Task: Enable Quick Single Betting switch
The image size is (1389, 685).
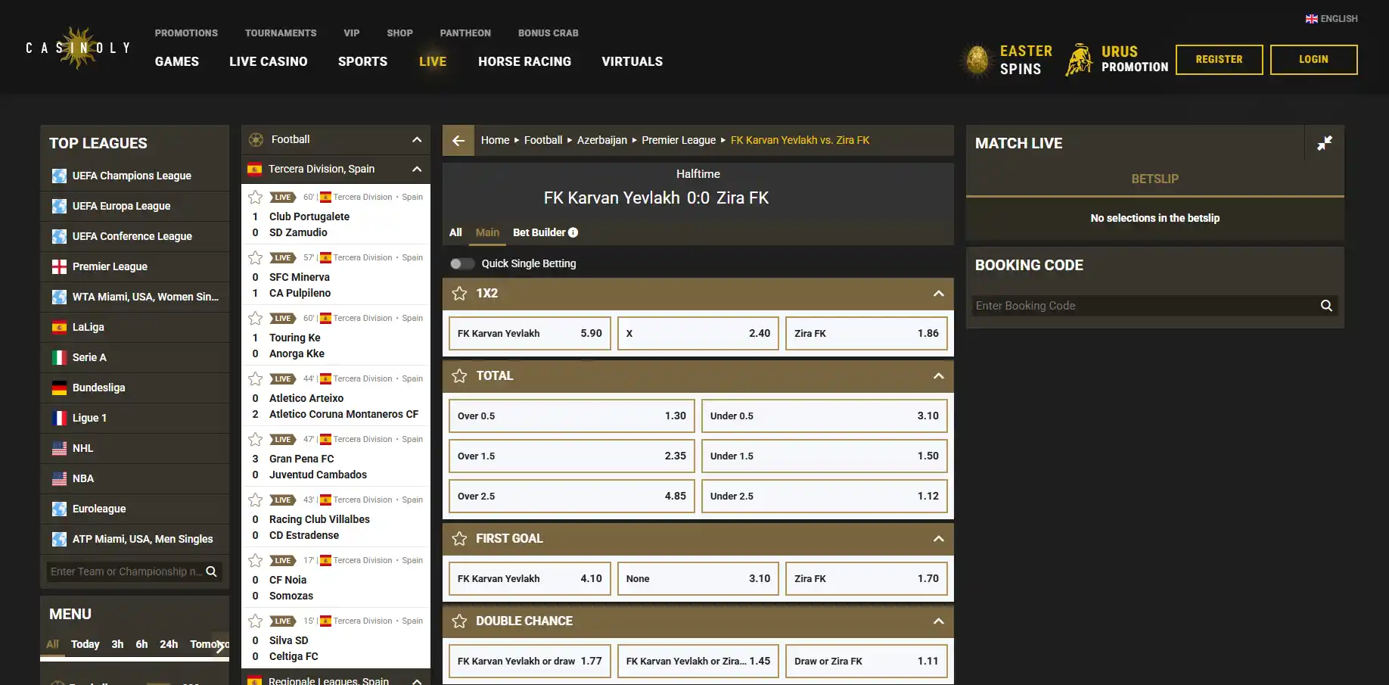Action: click(461, 264)
